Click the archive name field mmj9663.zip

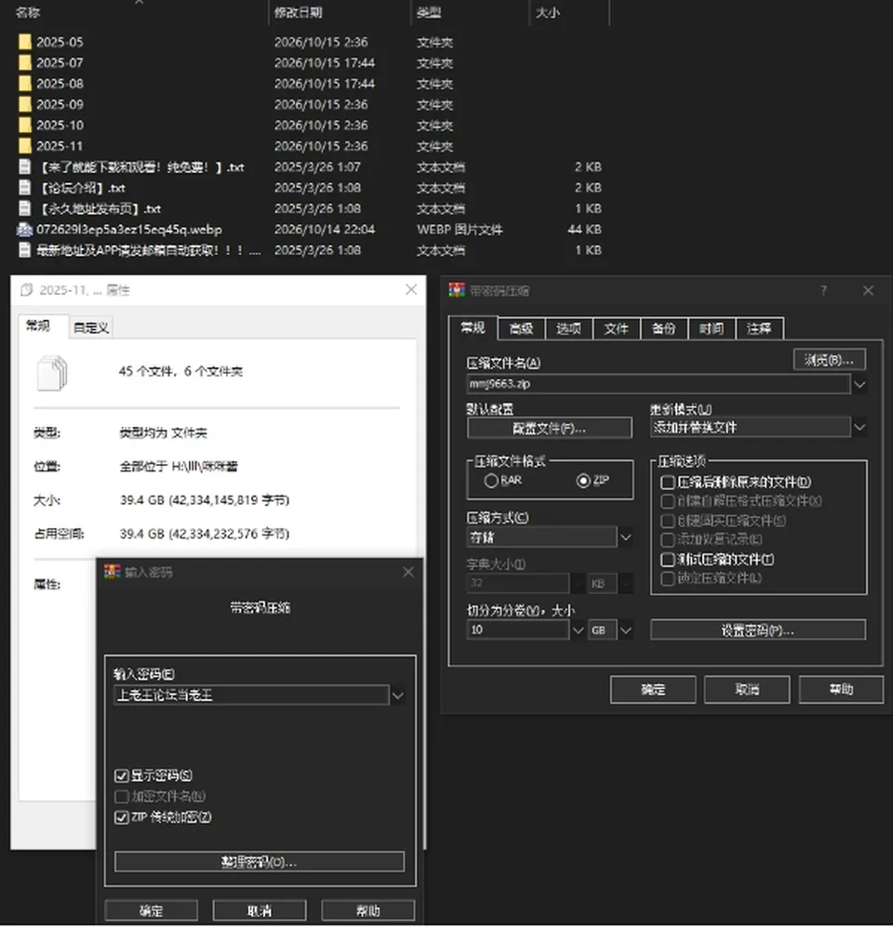(659, 384)
